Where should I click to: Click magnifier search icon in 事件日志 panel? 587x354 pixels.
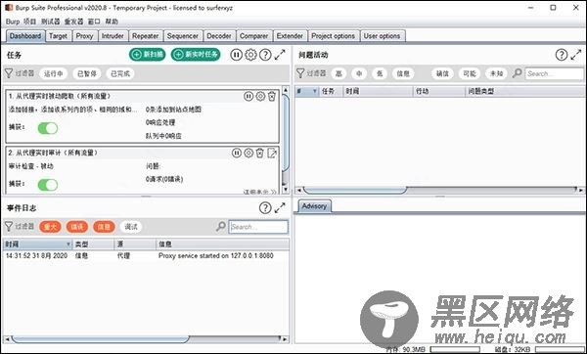coord(221,226)
